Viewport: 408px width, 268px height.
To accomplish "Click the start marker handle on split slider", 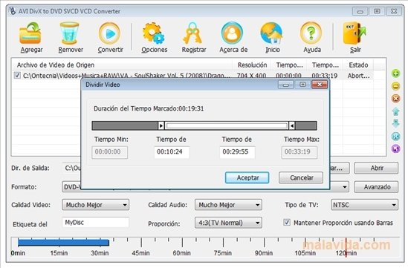I will point(161,125).
